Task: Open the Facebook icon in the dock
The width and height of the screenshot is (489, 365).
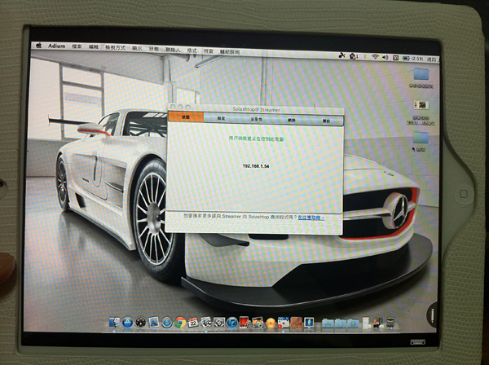Action: [x=309, y=323]
